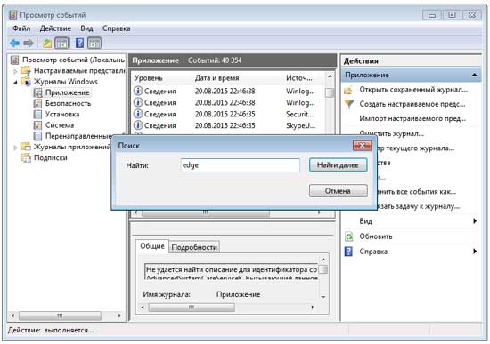The height and width of the screenshot is (344, 490).
Task: Open the Действие menu
Action: pyautogui.click(x=55, y=28)
